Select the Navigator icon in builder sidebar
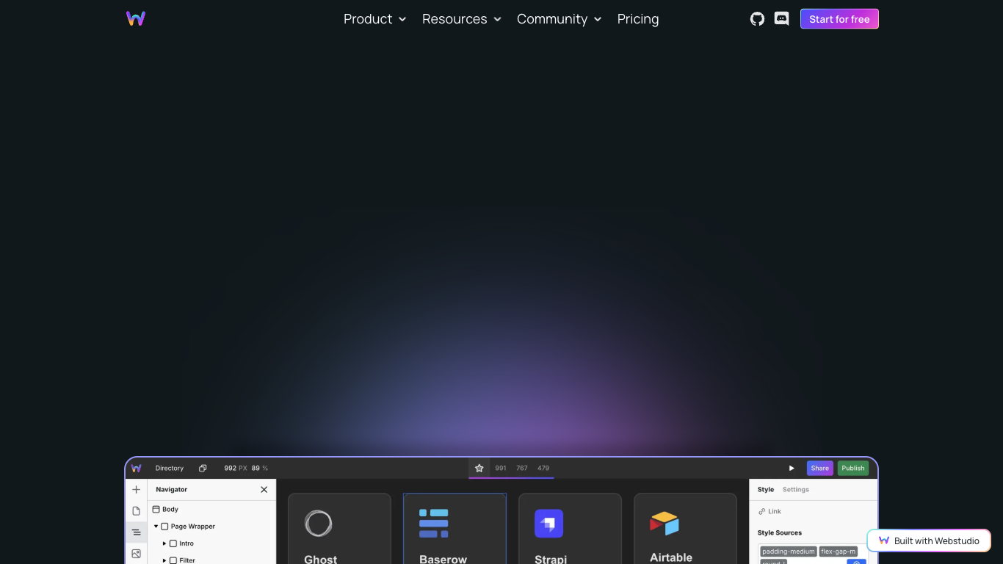 click(136, 532)
